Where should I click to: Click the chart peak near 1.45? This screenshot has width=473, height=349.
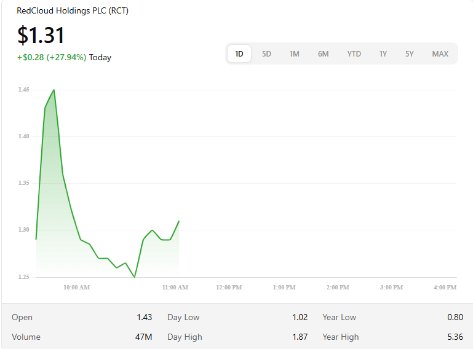(54, 90)
